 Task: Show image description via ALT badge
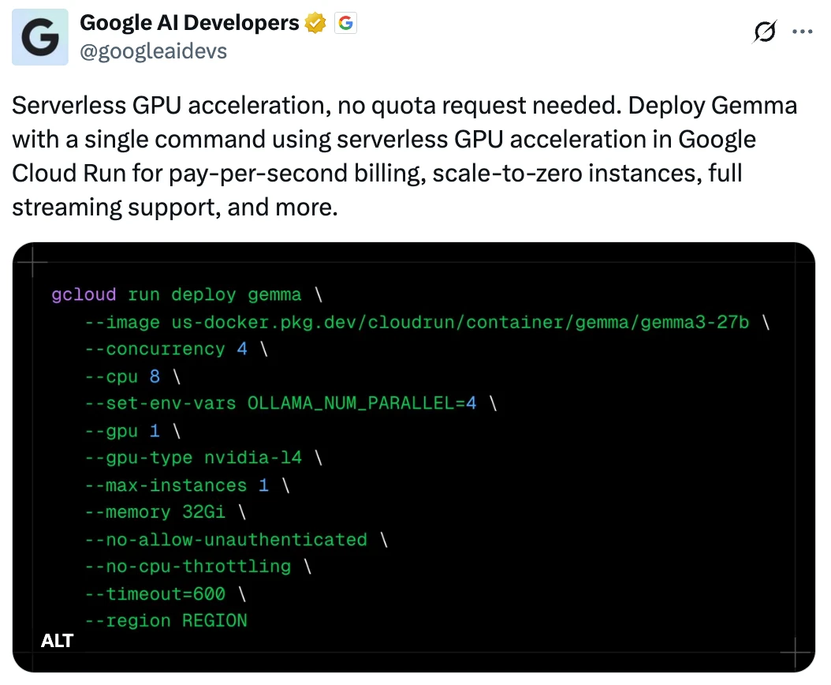(58, 641)
